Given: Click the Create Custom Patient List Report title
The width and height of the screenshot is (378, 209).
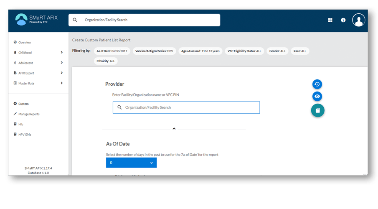Looking at the screenshot, I should 101,40.
